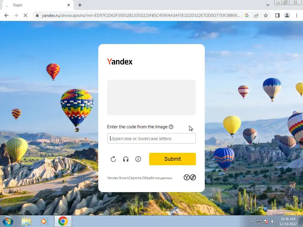Image resolution: width=303 pixels, height=227 pixels.
Task: Show hidden system tray icons
Action: (252, 221)
